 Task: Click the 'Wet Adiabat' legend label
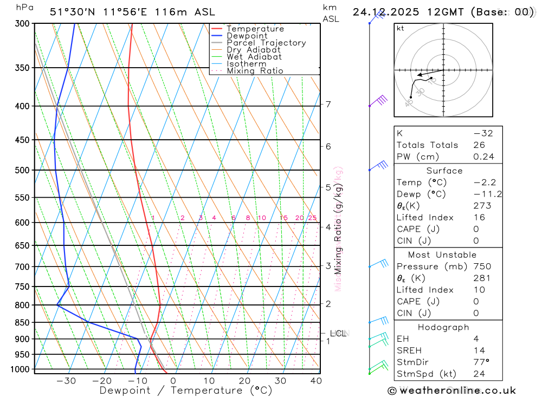click(254, 57)
